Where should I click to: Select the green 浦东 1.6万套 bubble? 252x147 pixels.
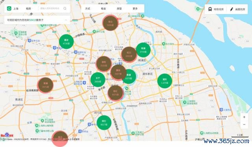(165, 81)
